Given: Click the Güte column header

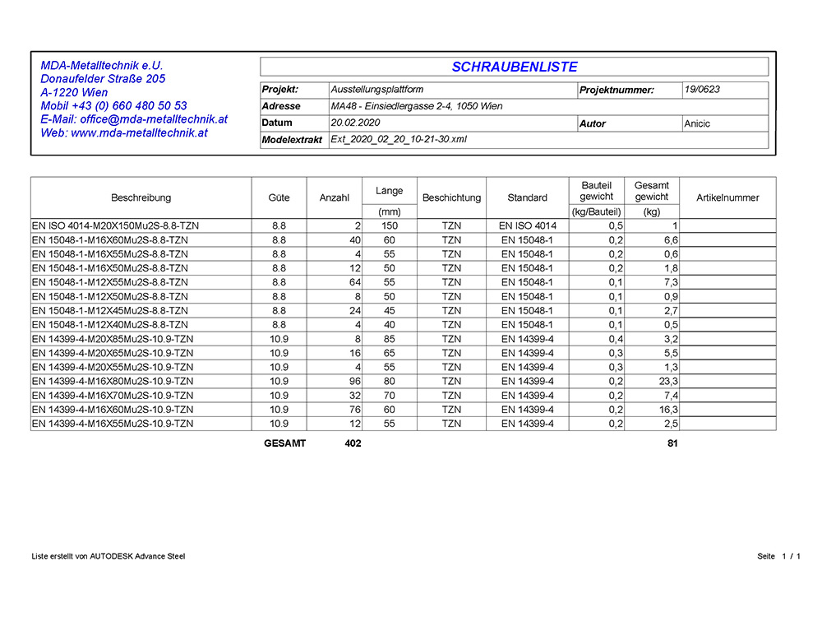Looking at the screenshot, I should pos(279,197).
